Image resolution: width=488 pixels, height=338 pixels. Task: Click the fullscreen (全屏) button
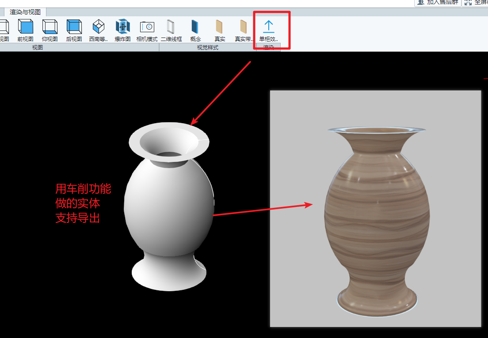(475, 2)
